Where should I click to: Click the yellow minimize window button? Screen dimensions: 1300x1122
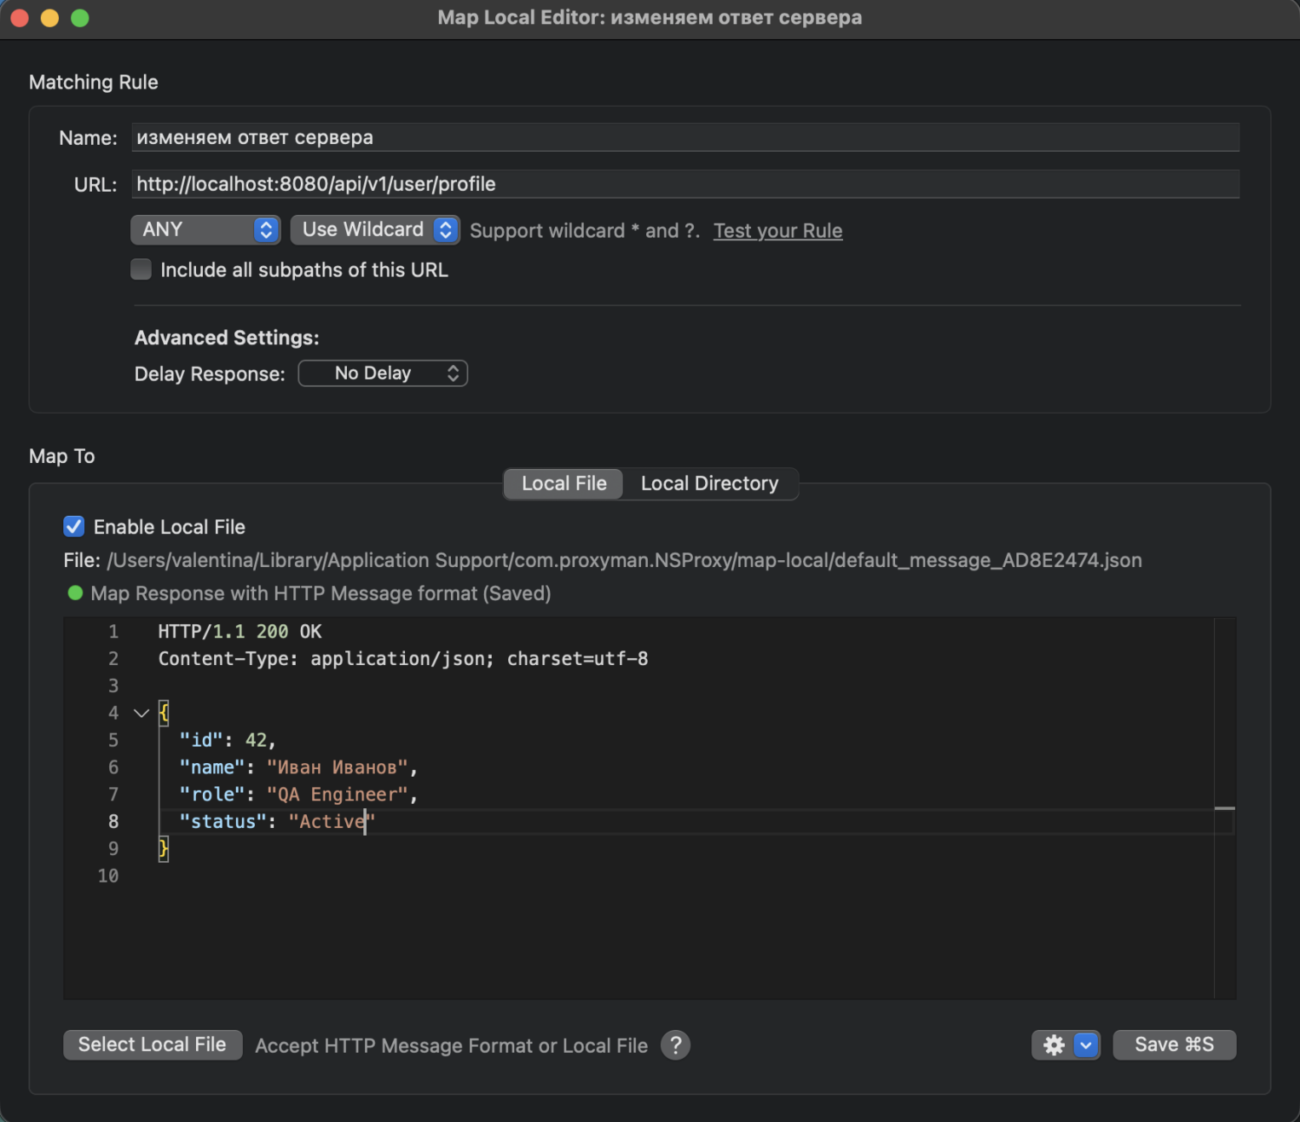point(49,17)
